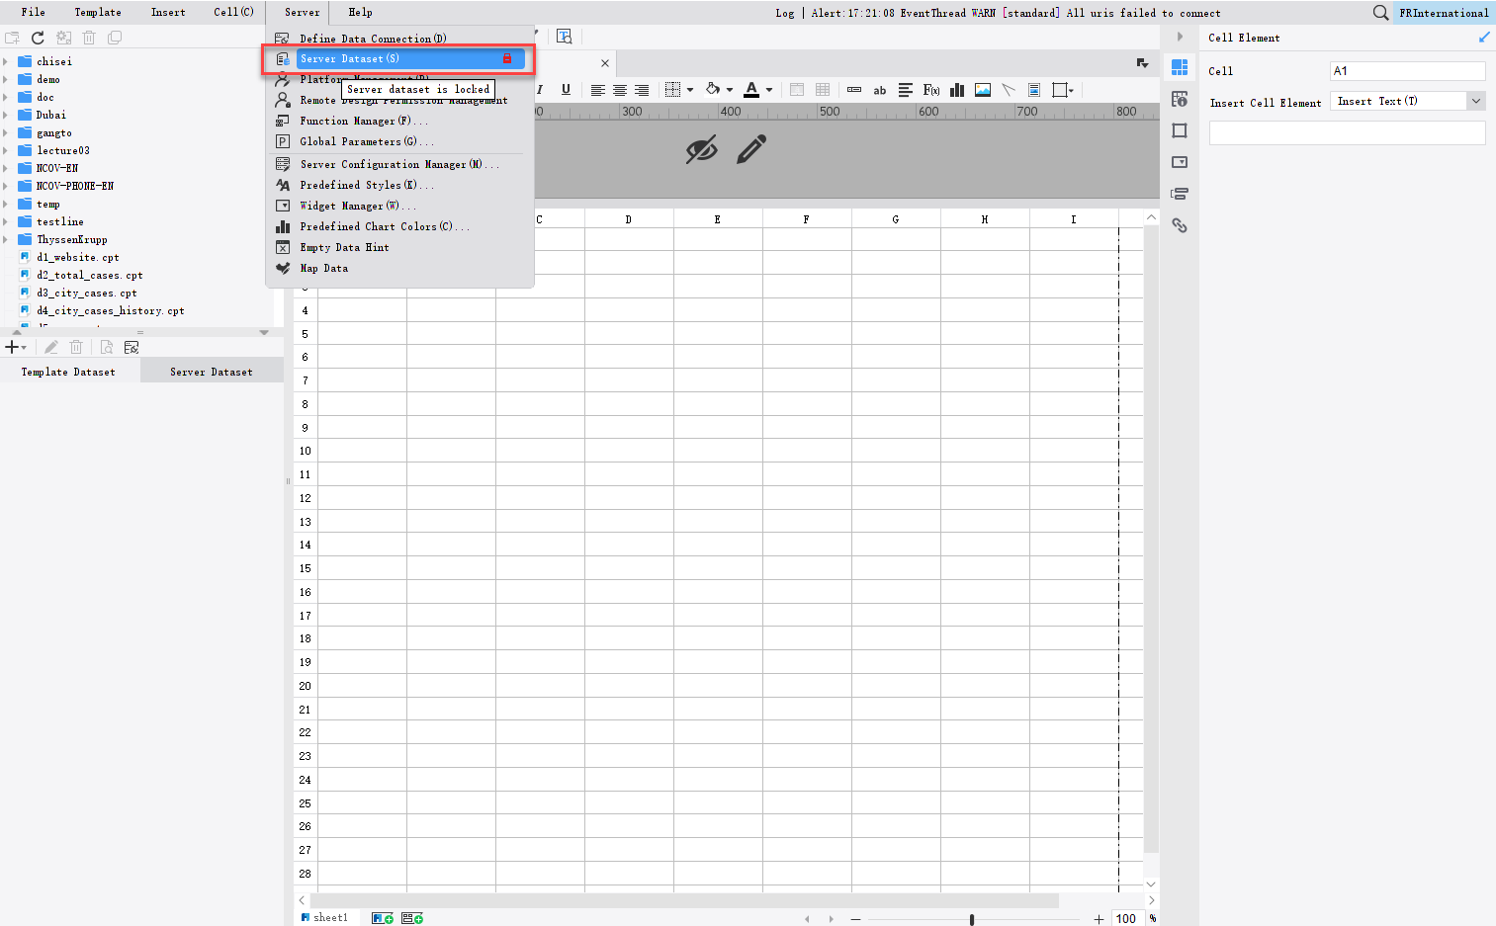The image size is (1496, 926).
Task: Open the font color dropdown arrow
Action: coord(768,90)
